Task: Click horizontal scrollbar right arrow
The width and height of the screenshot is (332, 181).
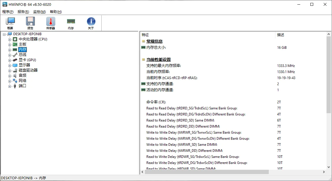Action: 324,172
